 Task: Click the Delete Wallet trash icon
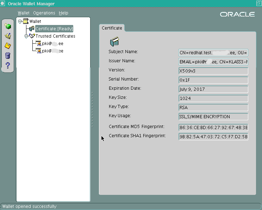click(x=8, y=56)
